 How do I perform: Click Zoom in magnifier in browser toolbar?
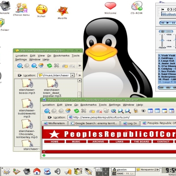click(x=121, y=111)
